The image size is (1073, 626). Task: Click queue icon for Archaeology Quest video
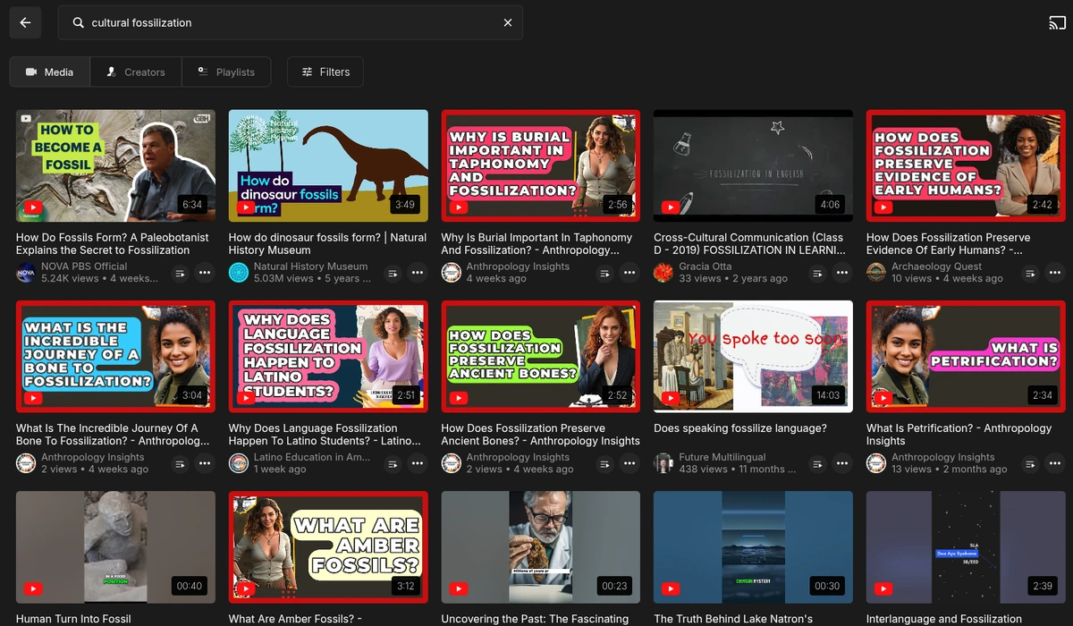tap(1030, 273)
